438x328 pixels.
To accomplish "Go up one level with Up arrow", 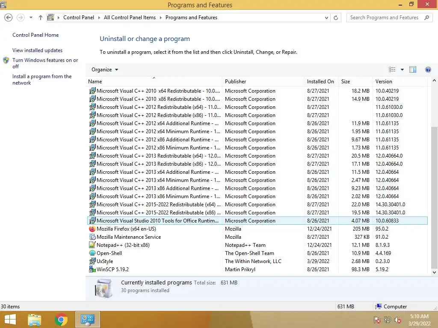I will tap(41, 18).
